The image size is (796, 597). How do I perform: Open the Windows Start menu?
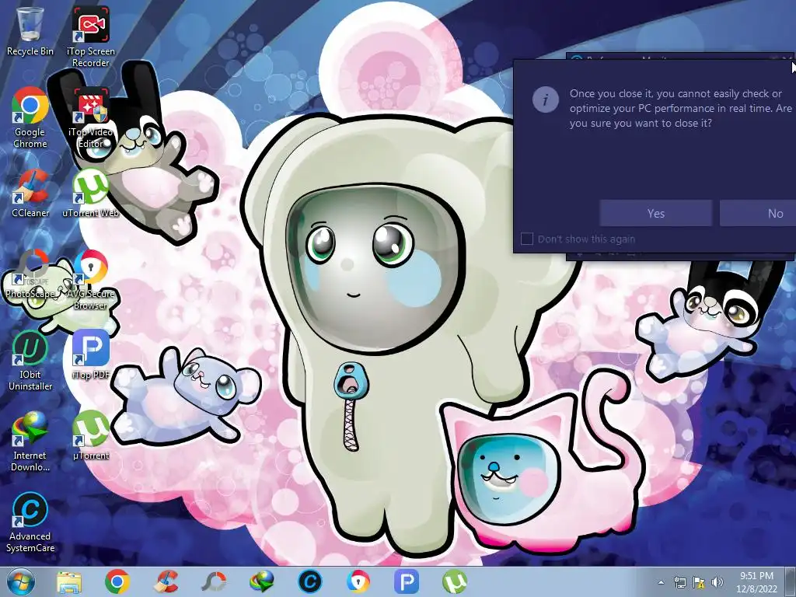click(21, 581)
